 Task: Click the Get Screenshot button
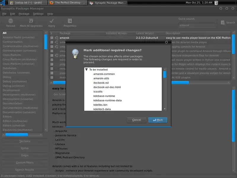(x=59, y=94)
